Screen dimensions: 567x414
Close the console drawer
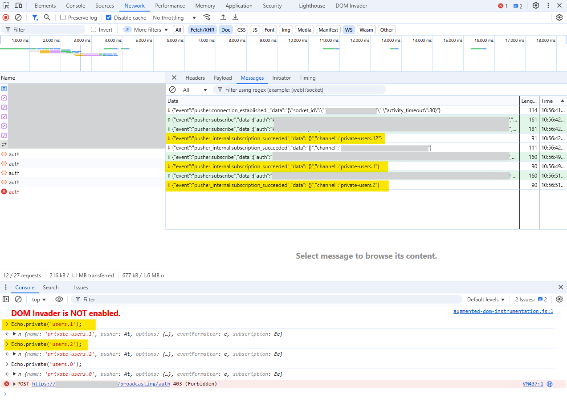pos(561,288)
